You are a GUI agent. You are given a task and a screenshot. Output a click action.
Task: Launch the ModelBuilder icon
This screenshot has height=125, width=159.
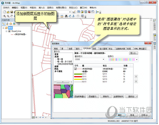97,12
